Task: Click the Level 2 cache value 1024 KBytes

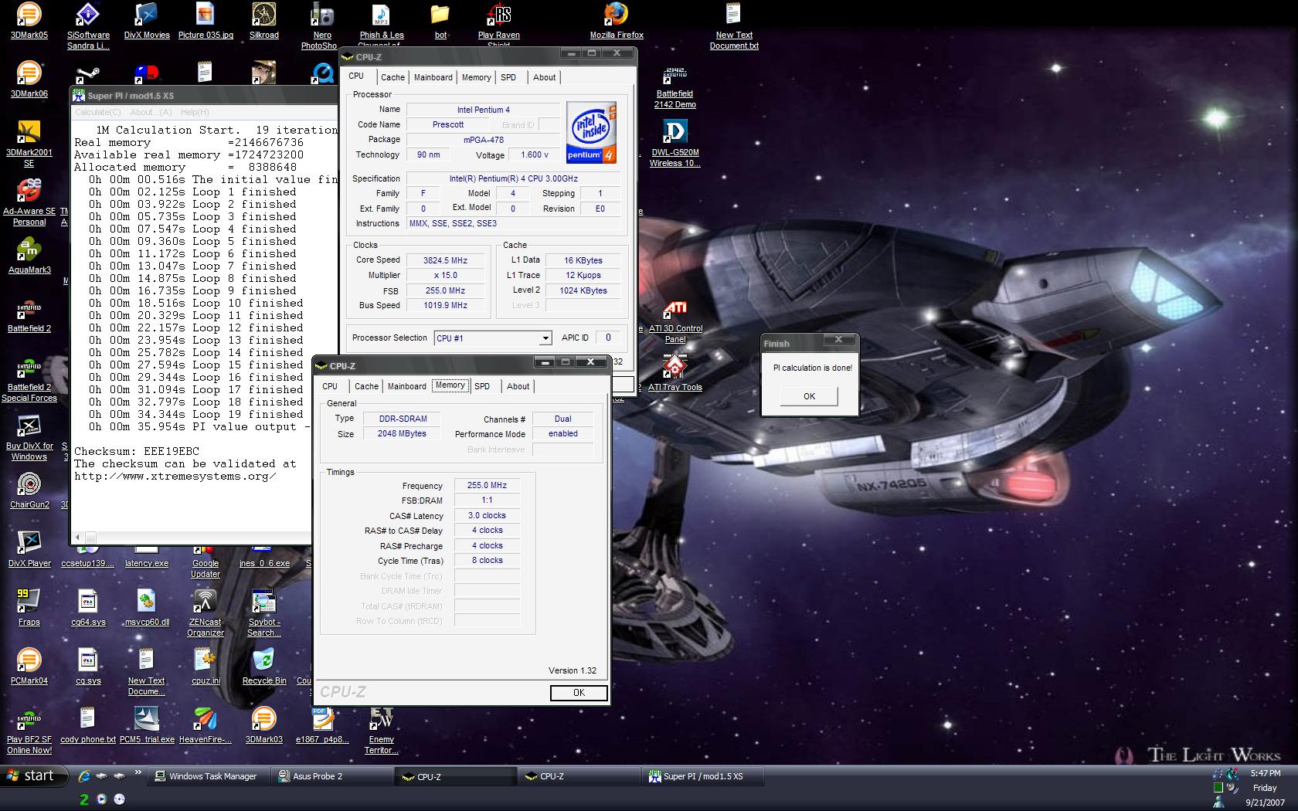Action: (583, 290)
